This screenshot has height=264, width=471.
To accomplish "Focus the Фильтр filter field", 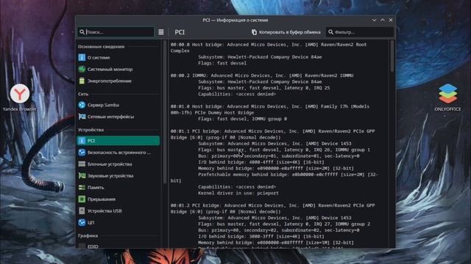I will [360, 32].
